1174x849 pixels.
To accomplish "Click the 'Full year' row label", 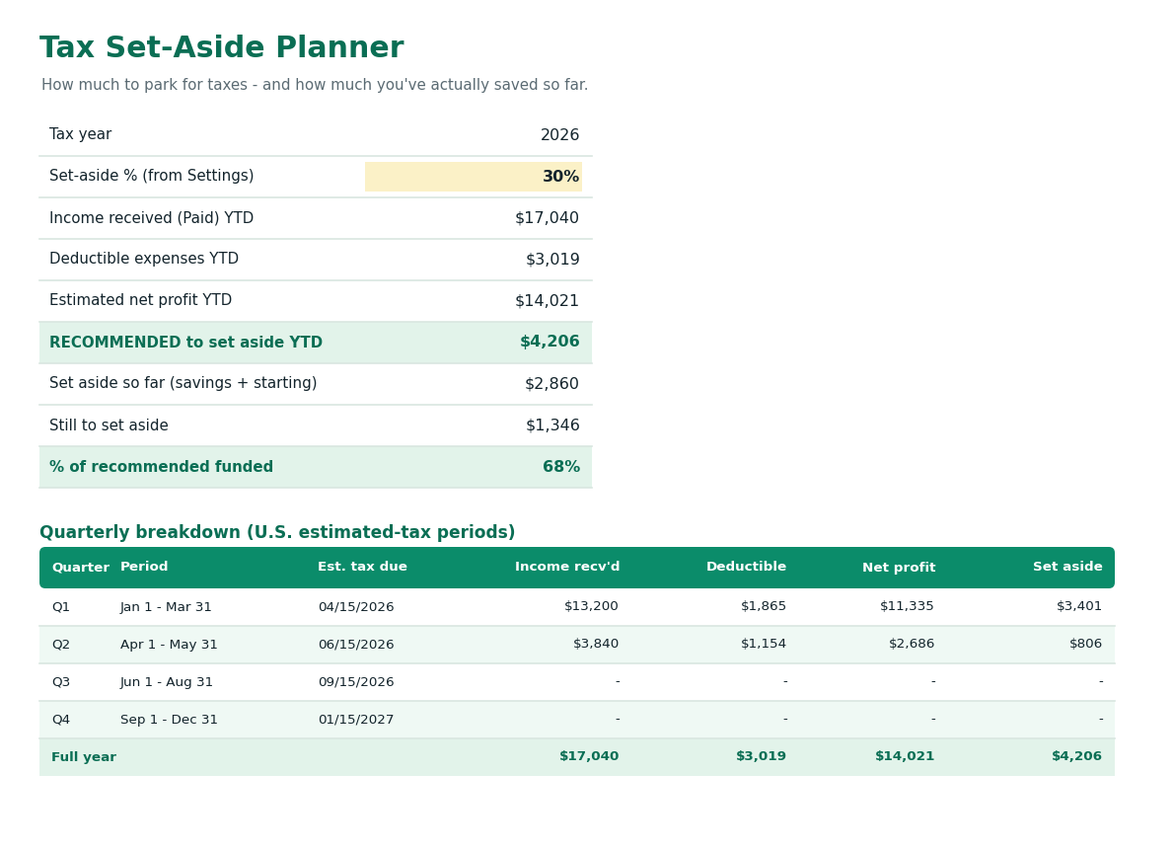I will click(x=84, y=757).
